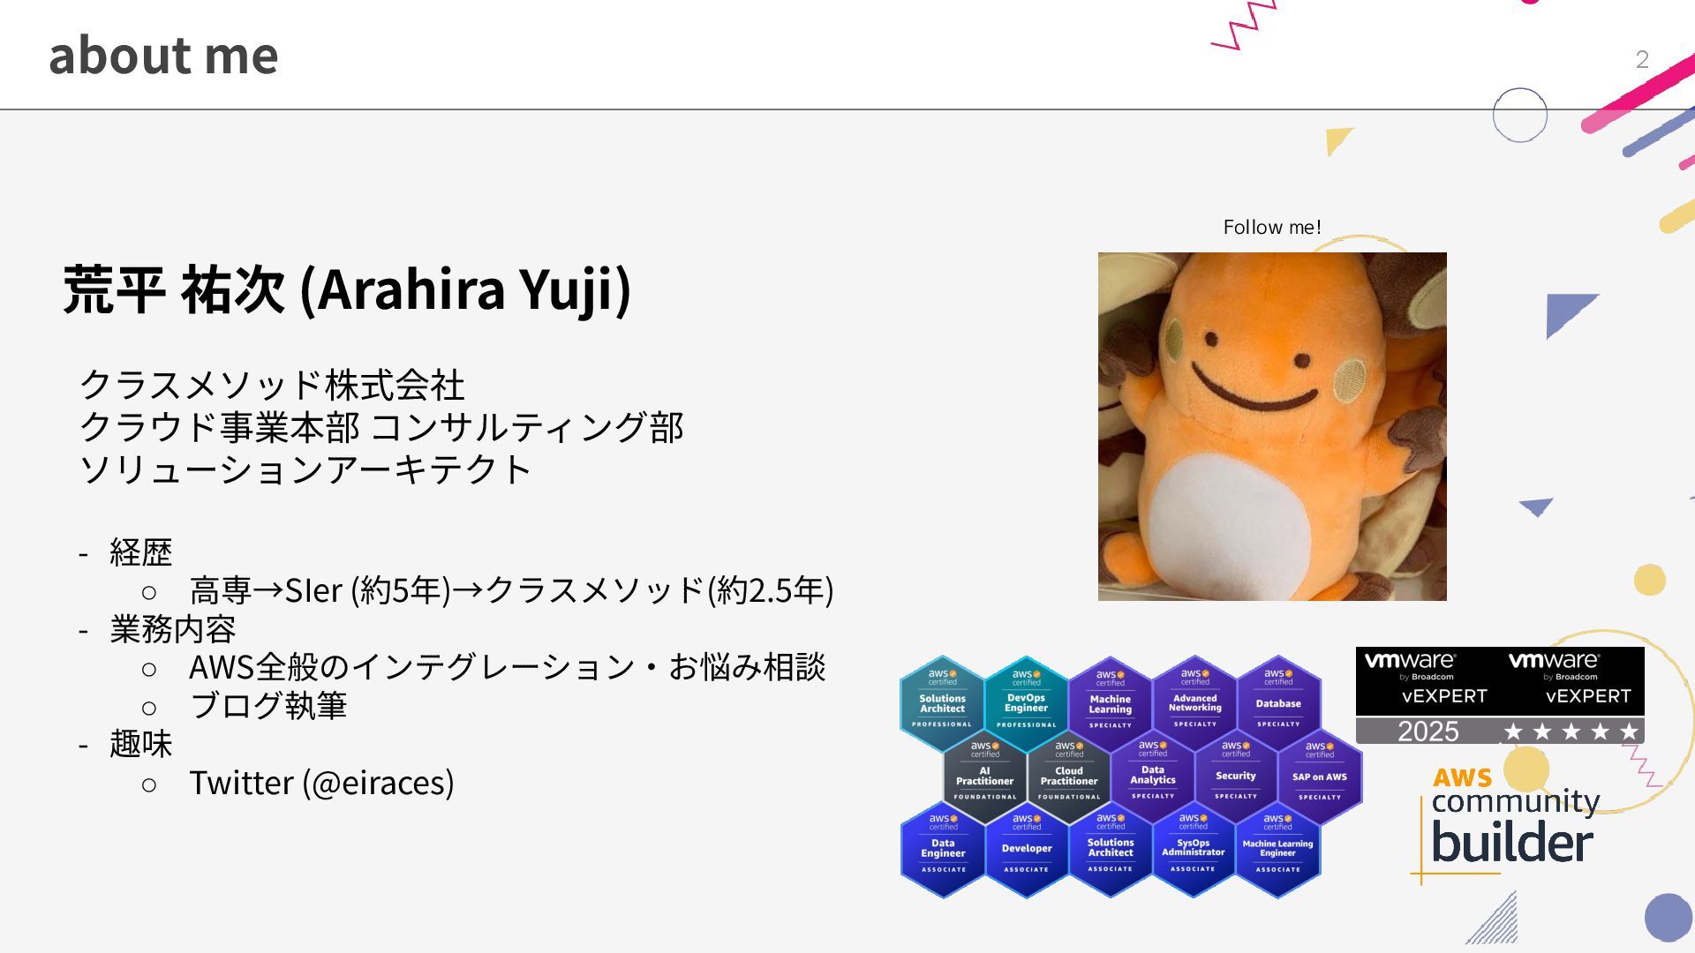Click the 業務内容 bullet heading

coord(172,629)
